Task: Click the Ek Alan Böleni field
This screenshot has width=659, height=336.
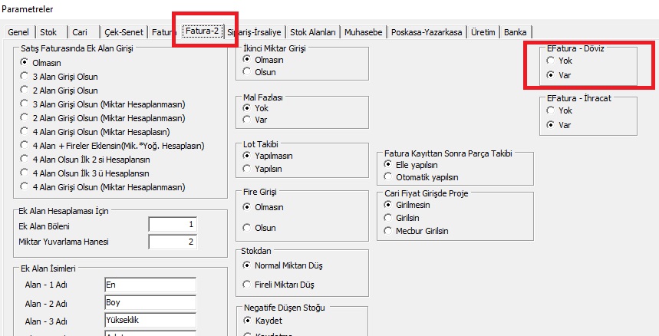Action: coord(173,226)
